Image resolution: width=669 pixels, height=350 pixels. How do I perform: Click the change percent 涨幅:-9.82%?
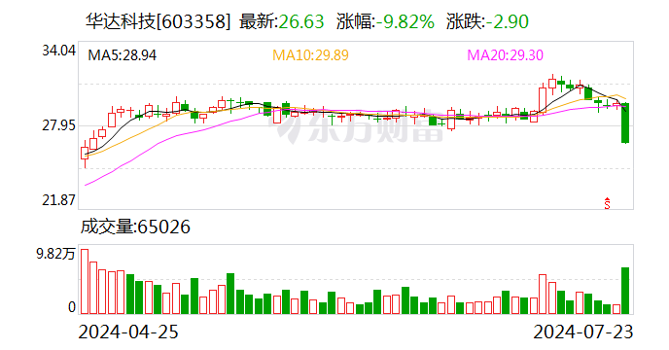(385, 21)
